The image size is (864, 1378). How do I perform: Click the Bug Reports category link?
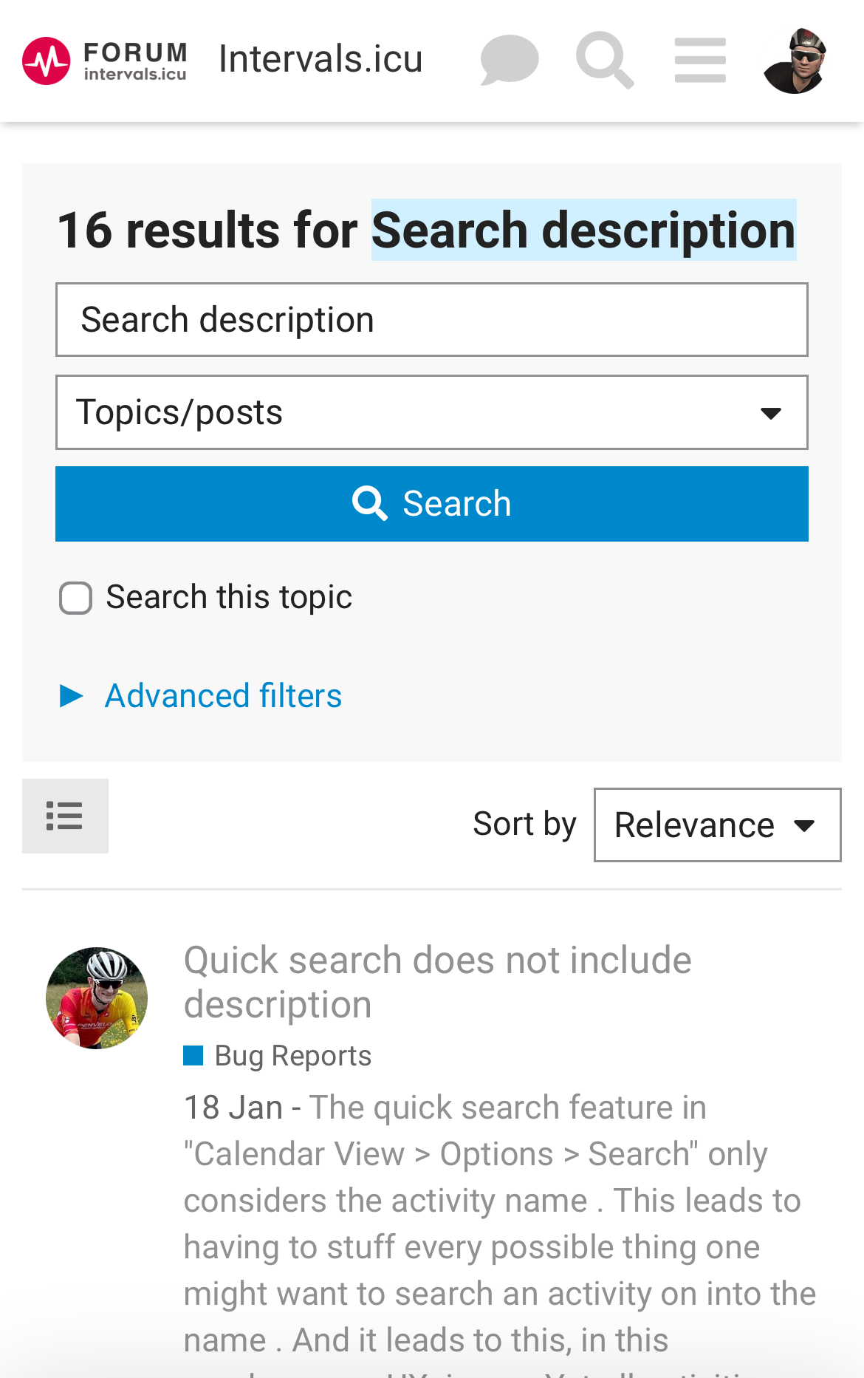[293, 1056]
